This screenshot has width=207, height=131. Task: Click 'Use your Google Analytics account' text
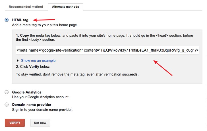[x=41, y=97]
